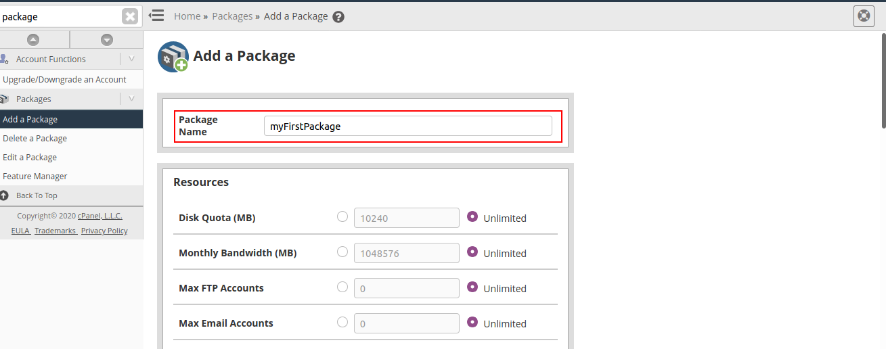Select Unlimited radio for Disk Quota

coord(472,216)
